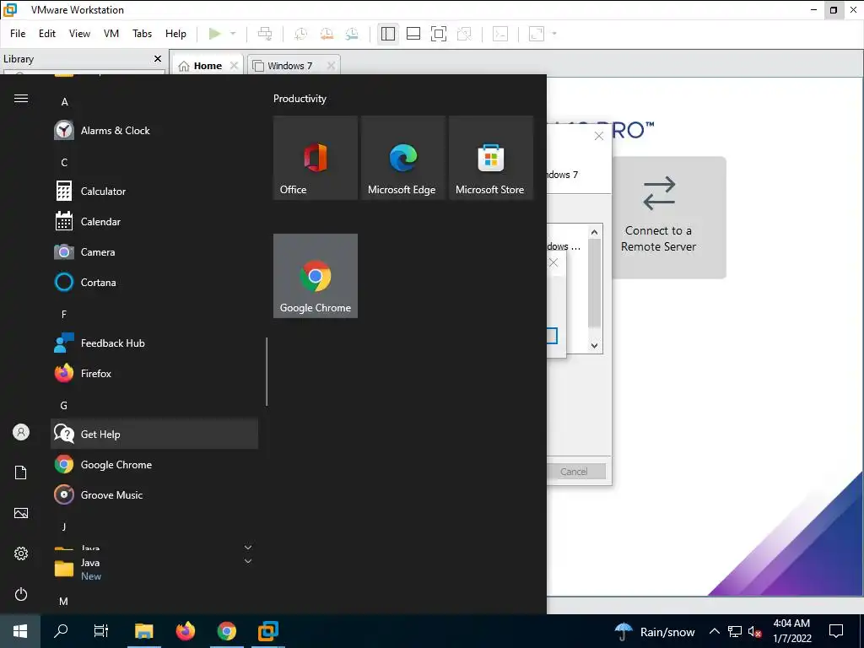Click the revert to snapshot toolbar icon

click(327, 34)
